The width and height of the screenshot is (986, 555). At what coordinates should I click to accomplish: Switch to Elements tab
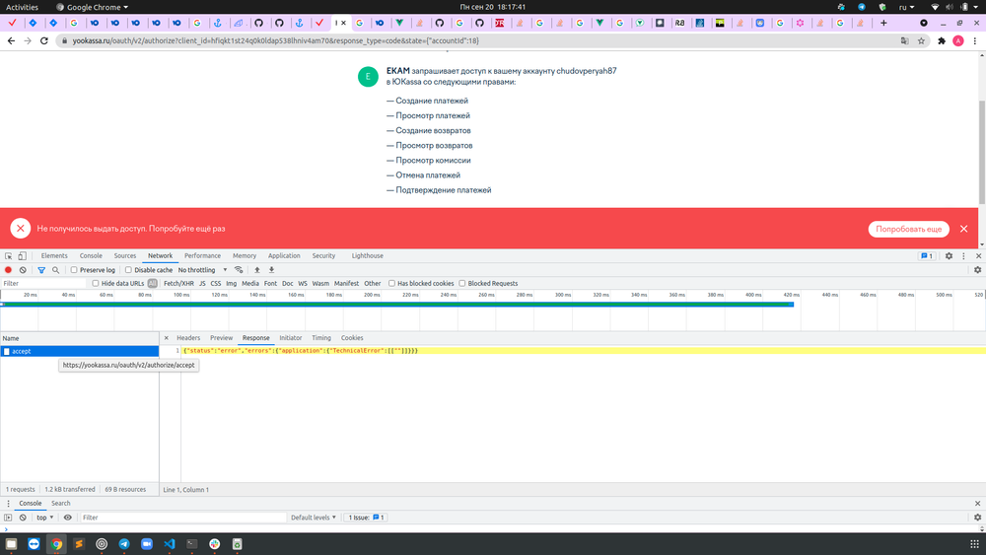54,256
